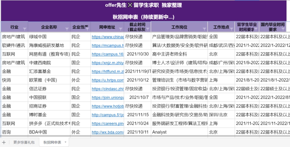The height and width of the screenshot is (147, 290).
Task: Select the 海康威视研发基地 cell
Action: pyautogui.click(x=49, y=46)
